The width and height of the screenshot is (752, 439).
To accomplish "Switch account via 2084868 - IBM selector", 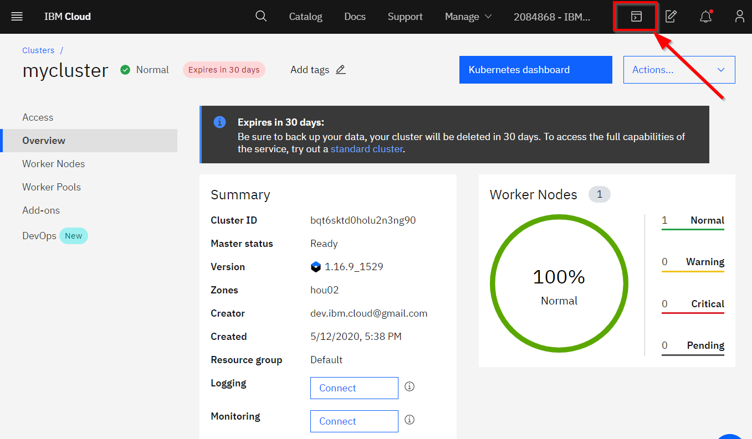I will [x=552, y=17].
